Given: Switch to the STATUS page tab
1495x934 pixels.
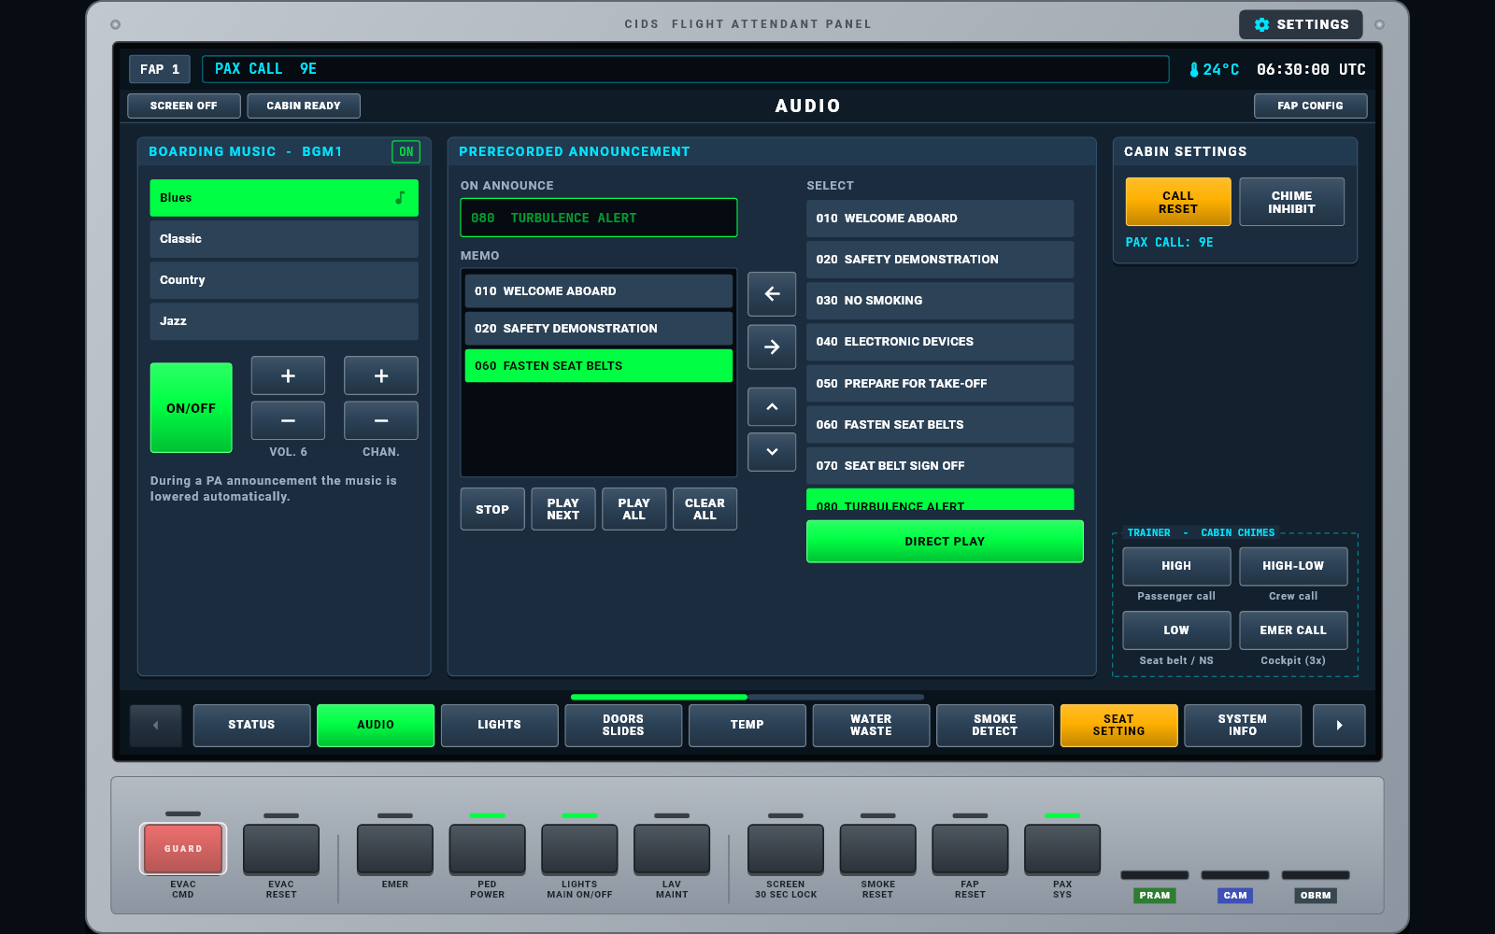Looking at the screenshot, I should point(251,726).
